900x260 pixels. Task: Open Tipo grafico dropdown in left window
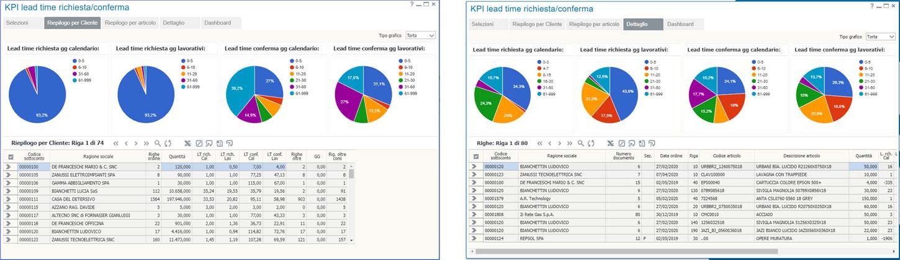421,36
